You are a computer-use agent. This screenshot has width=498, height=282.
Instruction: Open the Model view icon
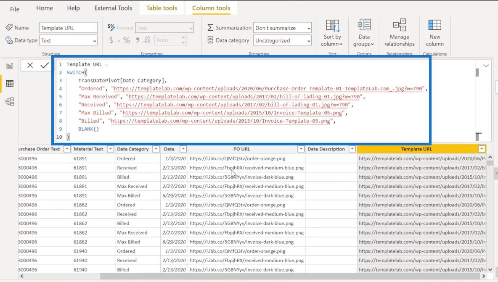coord(10,102)
